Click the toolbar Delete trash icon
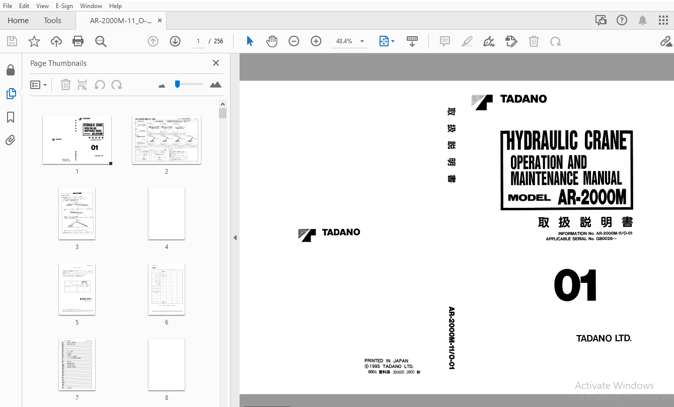The height and width of the screenshot is (407, 674). (x=534, y=41)
